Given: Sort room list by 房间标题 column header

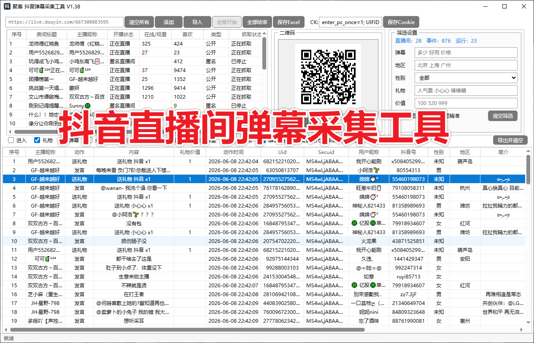Looking at the screenshot, I should pos(46,35).
